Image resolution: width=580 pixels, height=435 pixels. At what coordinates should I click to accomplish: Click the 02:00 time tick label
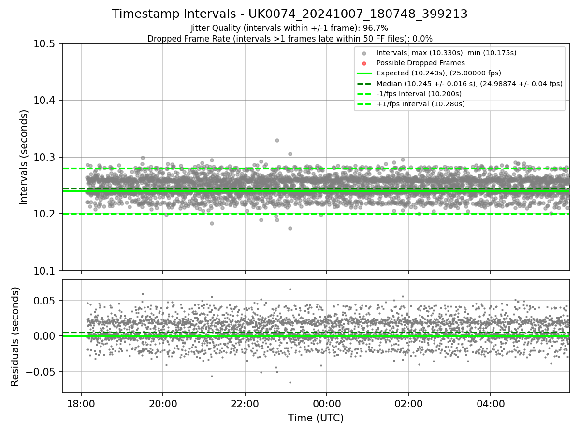409,403
